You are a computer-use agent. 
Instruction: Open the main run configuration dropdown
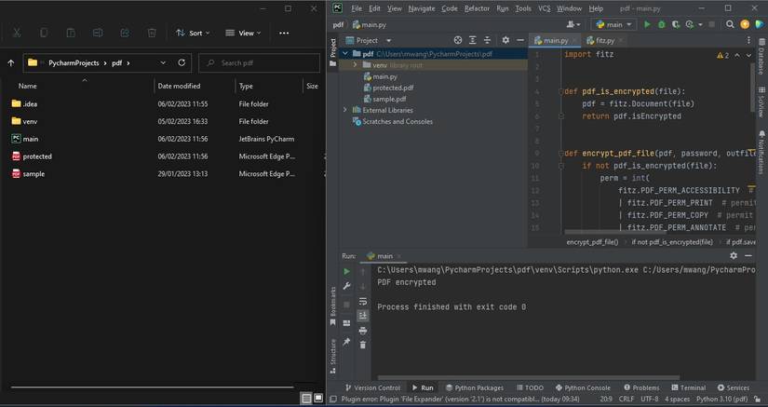(x=613, y=24)
